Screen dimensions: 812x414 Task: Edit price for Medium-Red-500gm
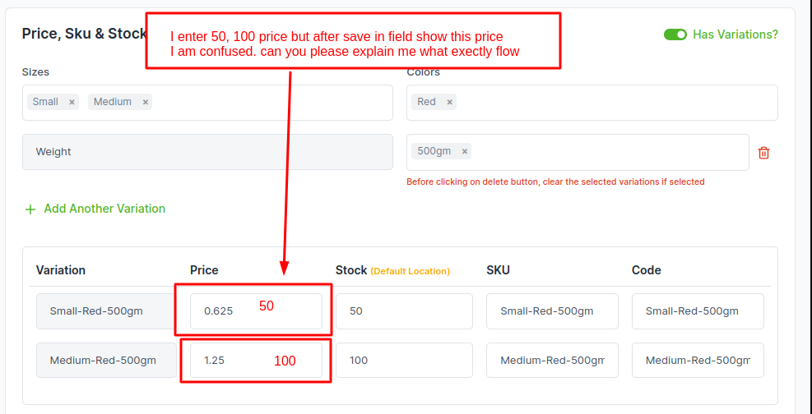[256, 361]
